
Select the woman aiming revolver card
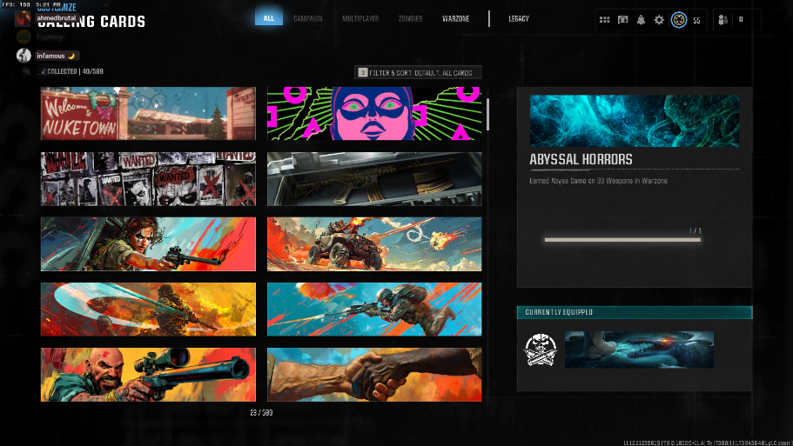tap(148, 244)
